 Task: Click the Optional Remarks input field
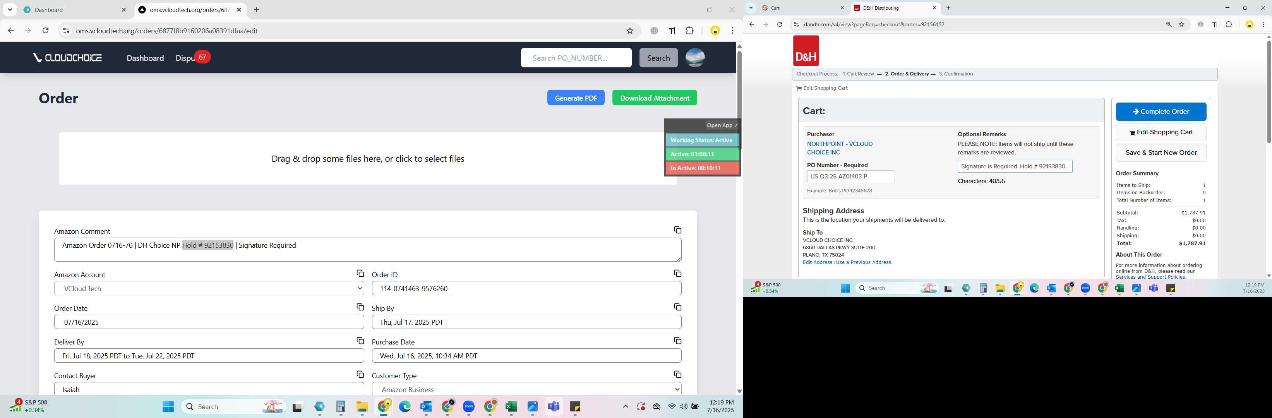point(1014,166)
